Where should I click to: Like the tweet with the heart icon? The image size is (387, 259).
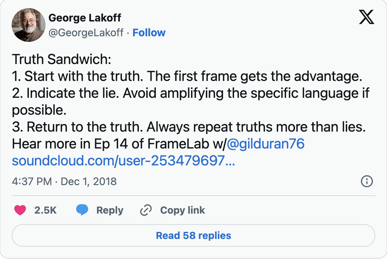coord(20,210)
